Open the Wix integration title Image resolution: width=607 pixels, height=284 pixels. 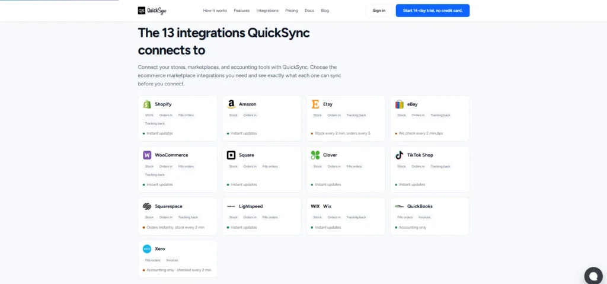pyautogui.click(x=327, y=206)
